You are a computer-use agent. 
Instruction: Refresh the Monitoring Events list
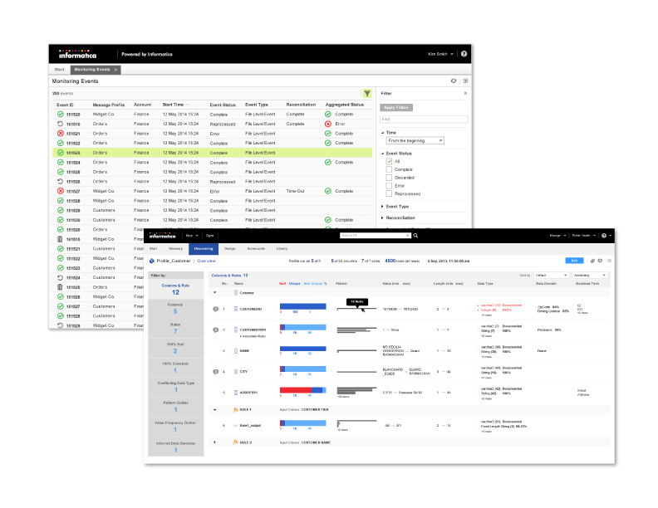click(x=454, y=81)
